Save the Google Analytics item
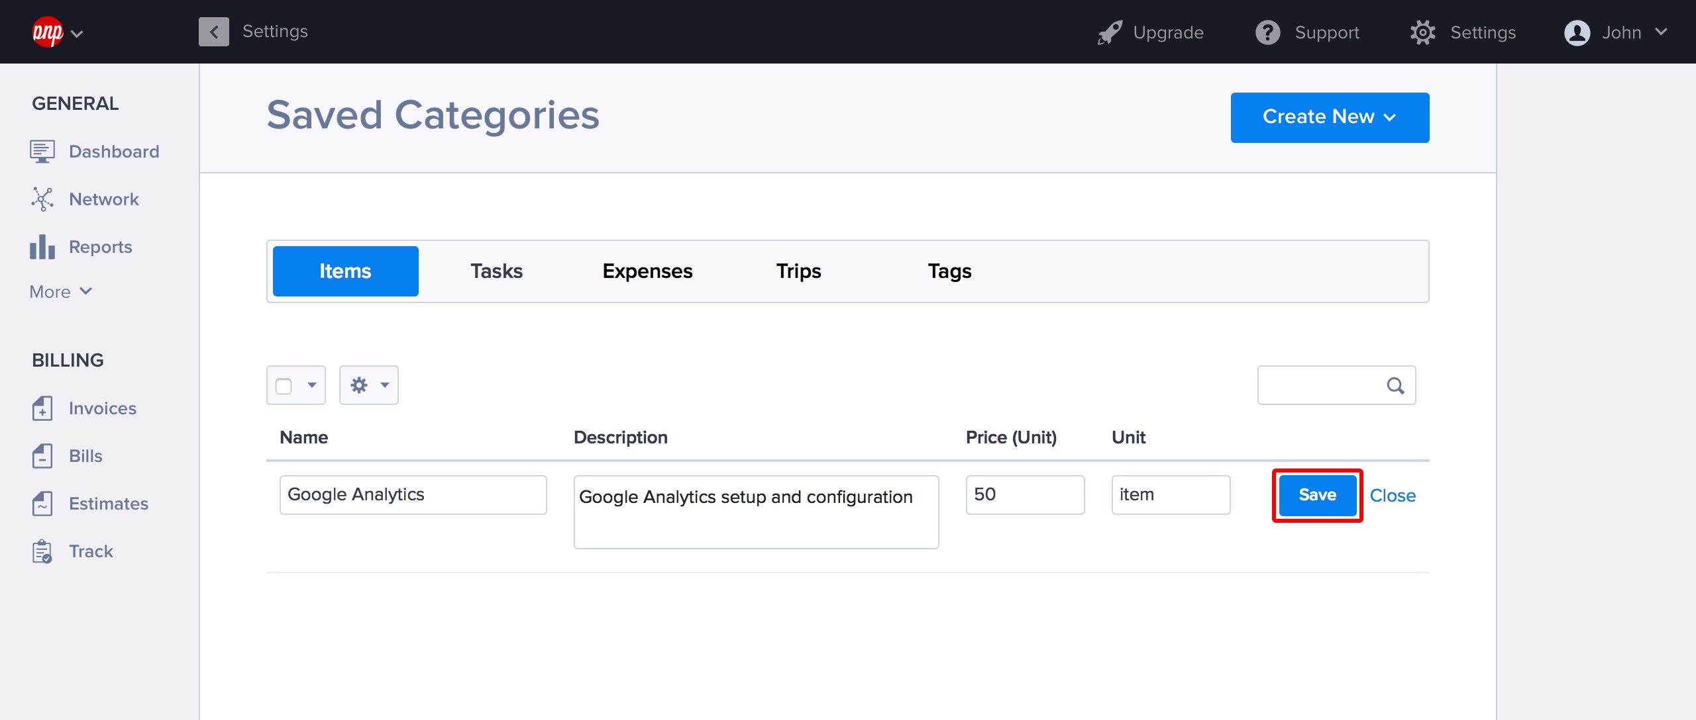1696x720 pixels. (x=1317, y=495)
